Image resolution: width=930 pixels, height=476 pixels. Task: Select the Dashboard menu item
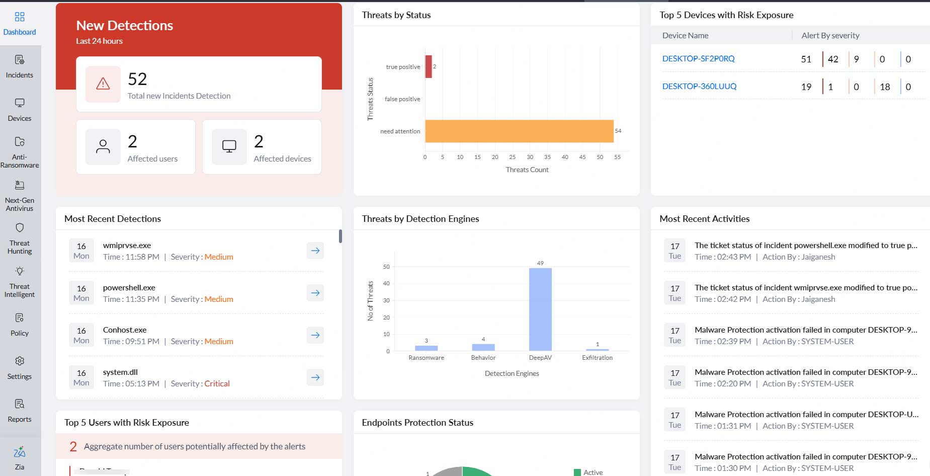point(20,24)
